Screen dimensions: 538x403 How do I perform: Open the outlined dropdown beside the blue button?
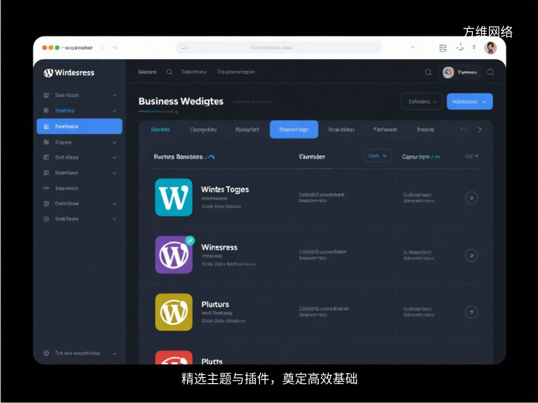tap(421, 101)
